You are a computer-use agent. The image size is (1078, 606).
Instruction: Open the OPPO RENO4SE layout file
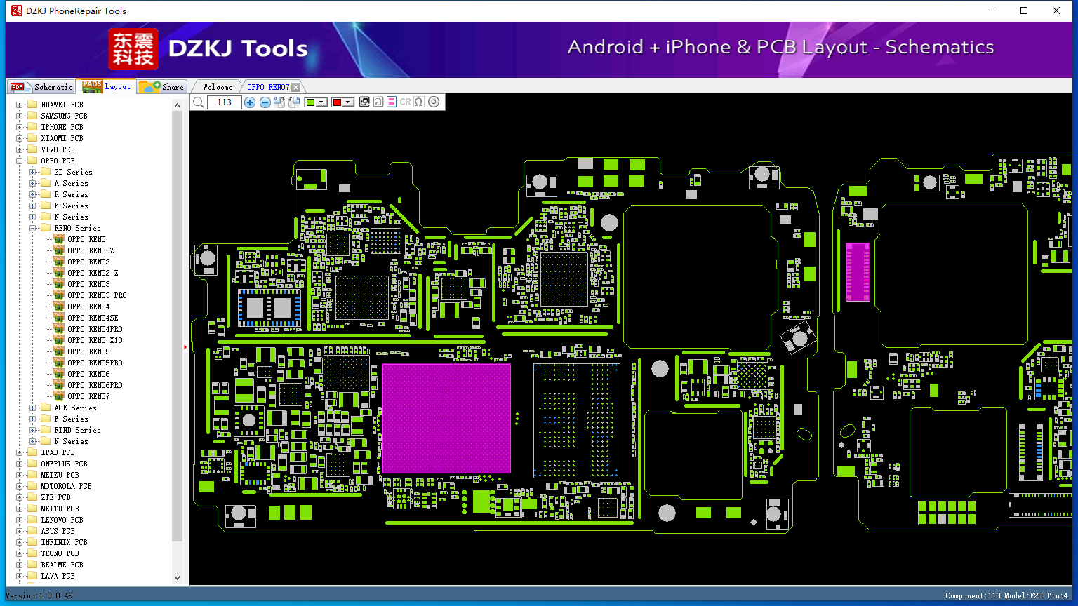(93, 318)
